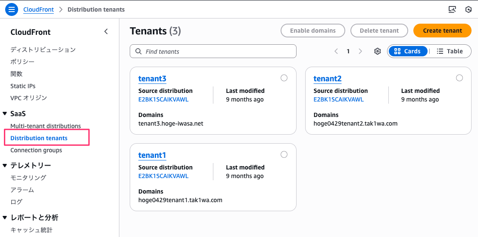The width and height of the screenshot is (478, 237).
Task: Select the tenant1 card radio button
Action: coord(284,154)
